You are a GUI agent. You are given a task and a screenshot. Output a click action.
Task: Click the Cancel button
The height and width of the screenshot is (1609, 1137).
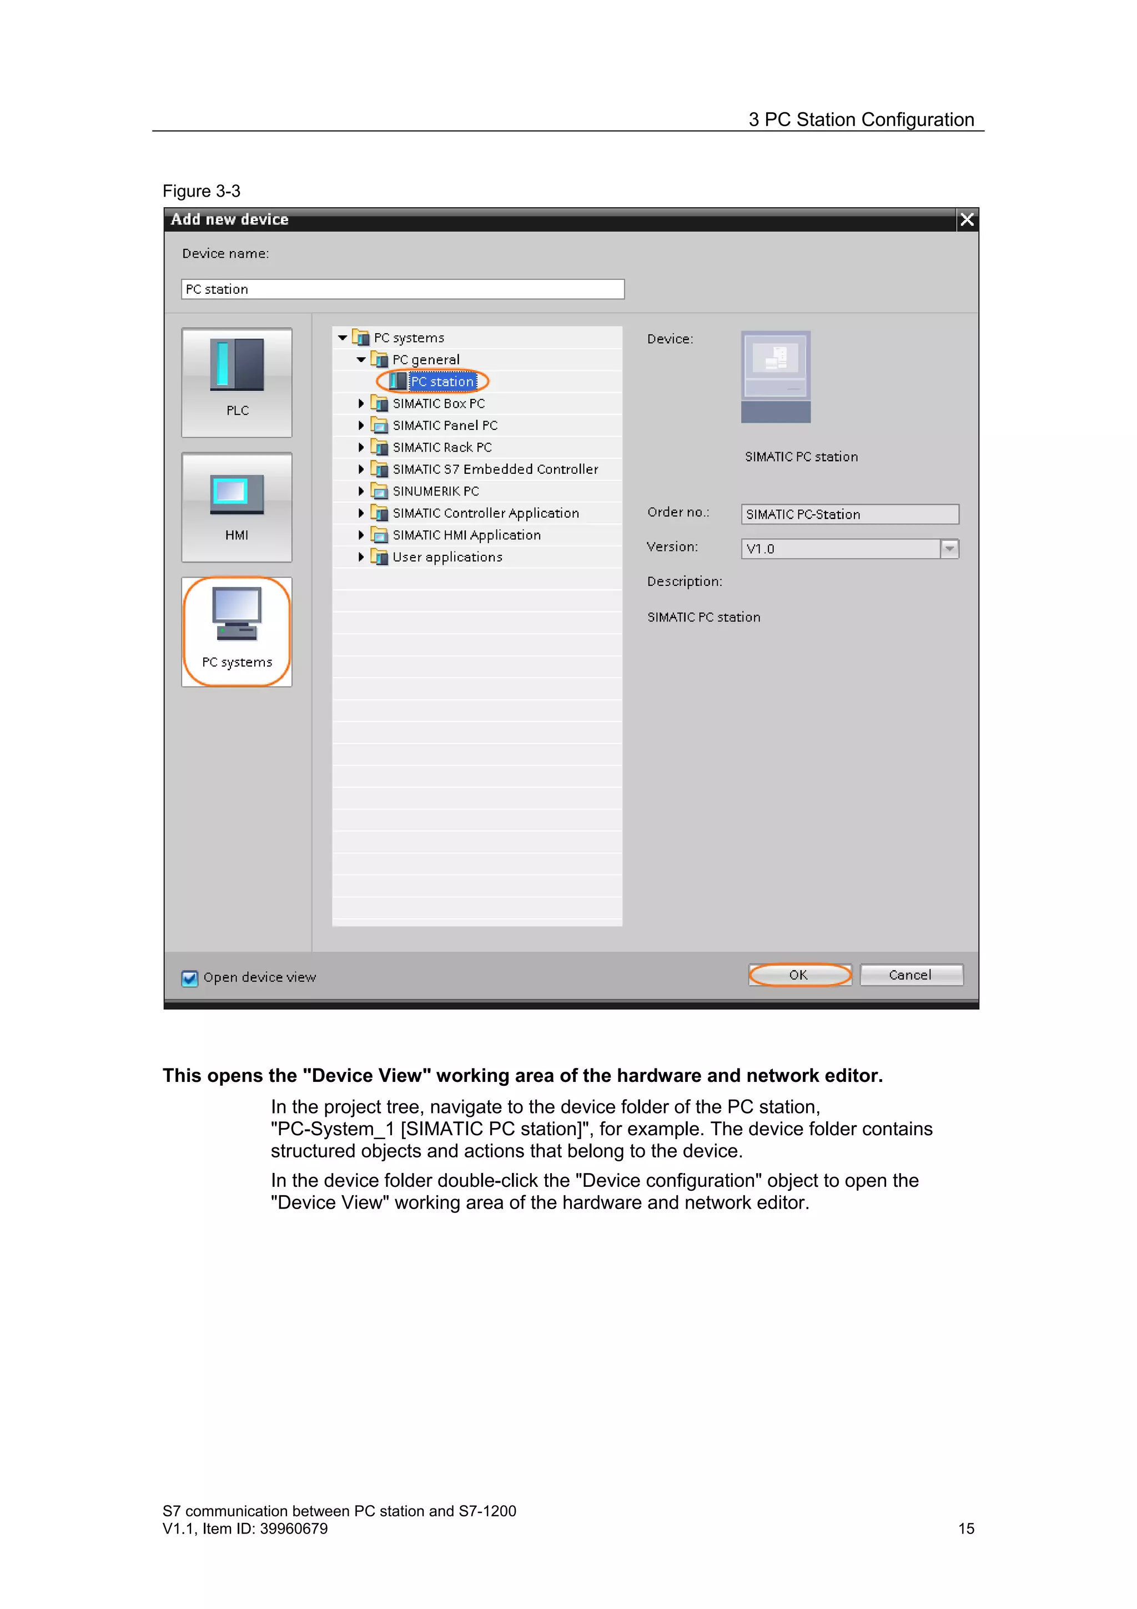coord(912,975)
